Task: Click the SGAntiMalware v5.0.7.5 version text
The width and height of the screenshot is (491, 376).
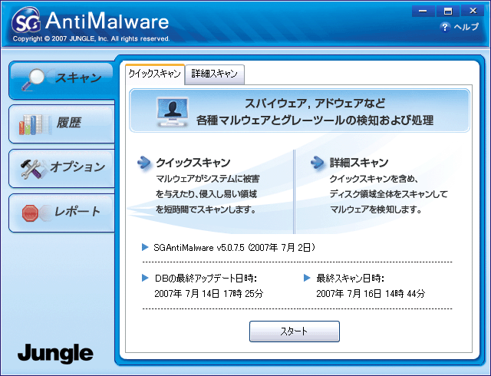Action: 234,248
